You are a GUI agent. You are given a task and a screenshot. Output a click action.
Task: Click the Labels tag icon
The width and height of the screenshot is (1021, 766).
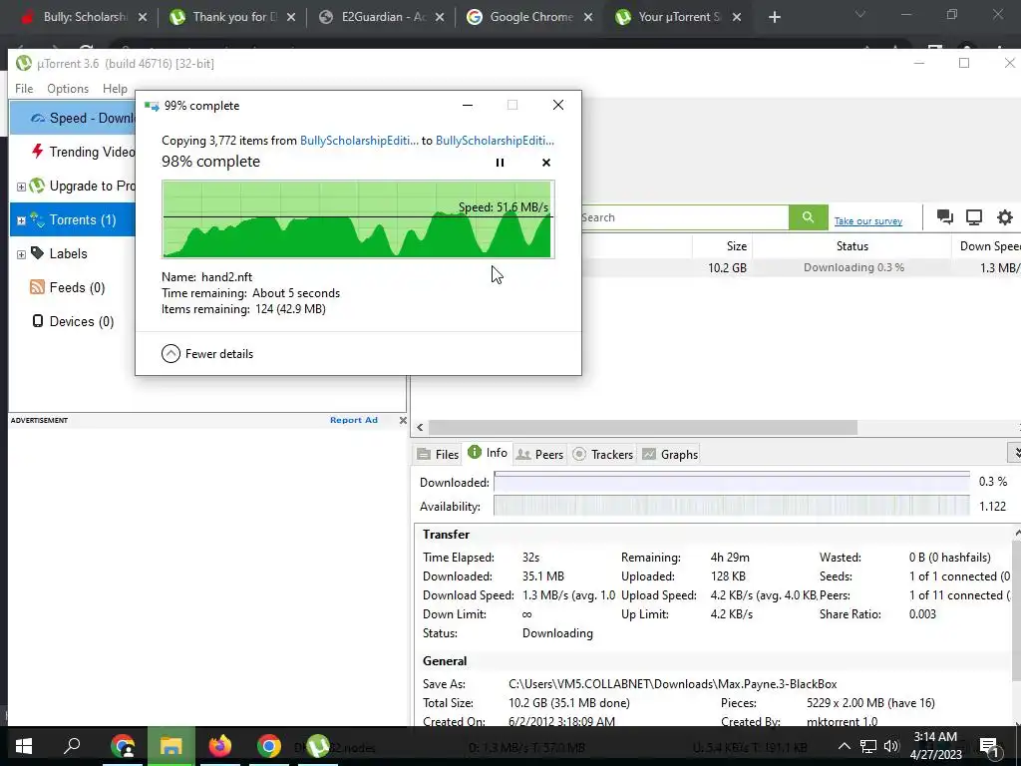(x=37, y=252)
